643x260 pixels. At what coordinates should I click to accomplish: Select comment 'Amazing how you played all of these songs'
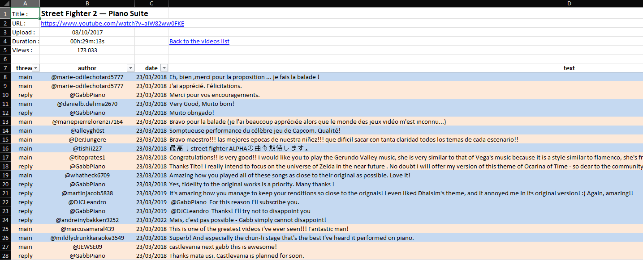[406, 175]
